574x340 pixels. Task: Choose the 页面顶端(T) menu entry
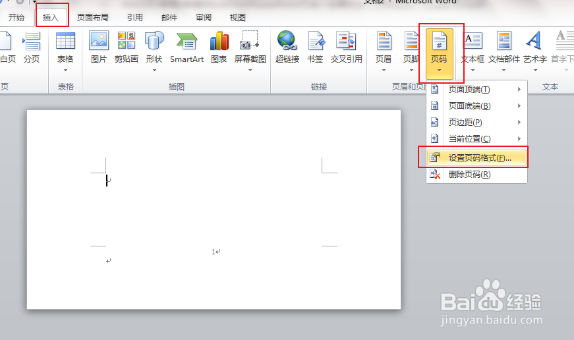tap(476, 90)
